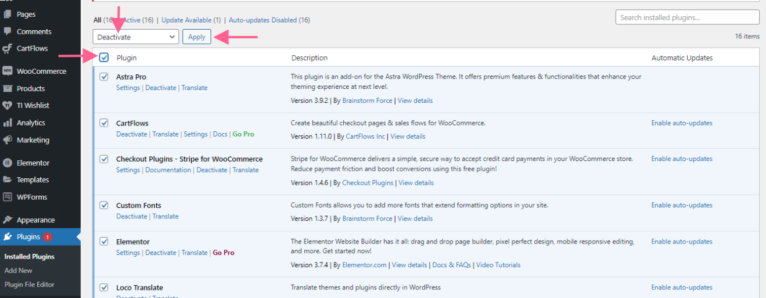View details of Astra Pro
The width and height of the screenshot is (766, 298).
click(415, 100)
